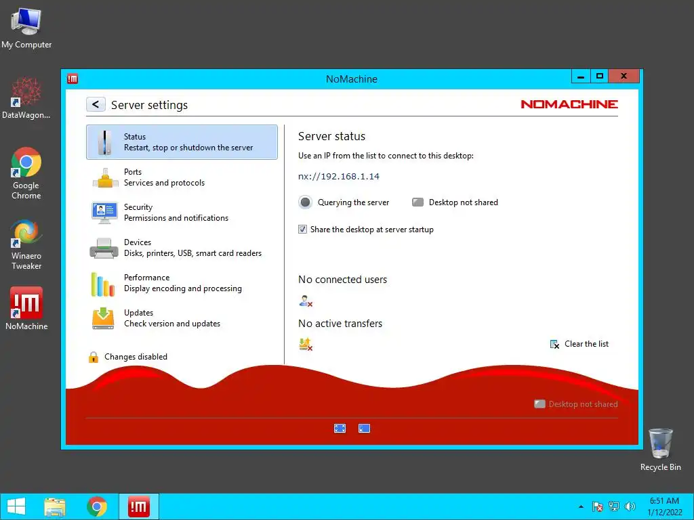Click the No active transfers text
694x520 pixels.
click(340, 324)
